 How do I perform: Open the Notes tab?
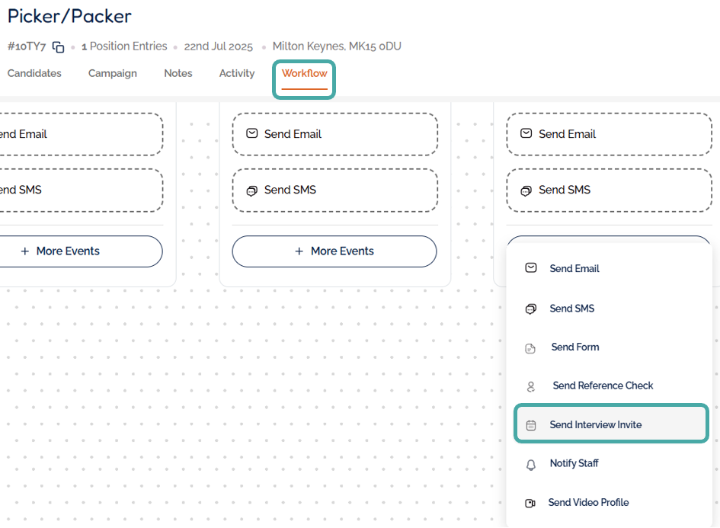click(x=178, y=74)
